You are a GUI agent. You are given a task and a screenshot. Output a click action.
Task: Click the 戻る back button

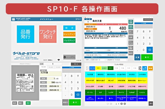[x=151, y=103]
